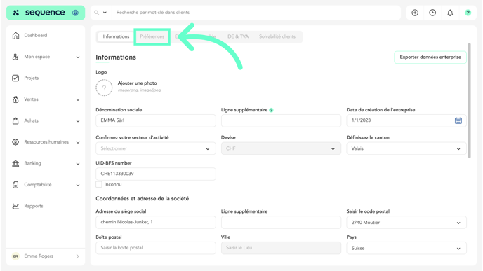
Task: Open the clock history icon
Action: pyautogui.click(x=432, y=13)
